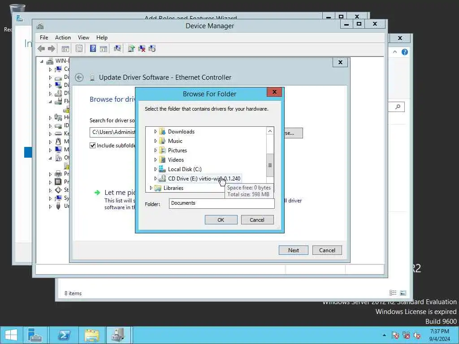Viewport: 459px width, 344px height.
Task: Click the green arrow beside Let me pick
Action: [x=97, y=193]
